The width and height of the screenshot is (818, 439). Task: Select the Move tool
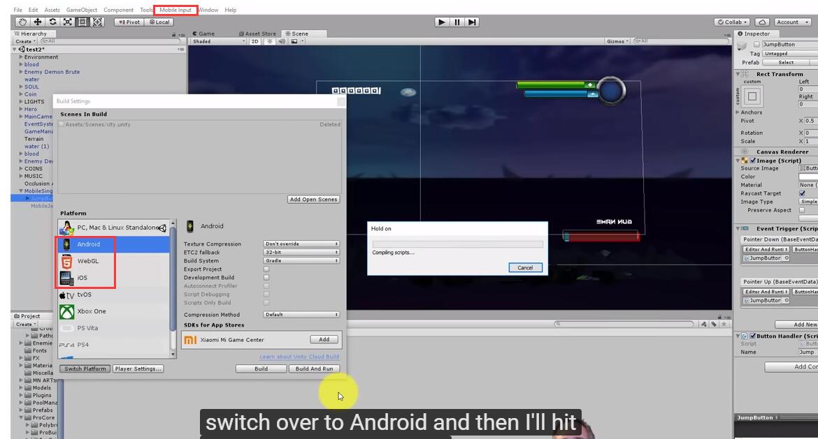pyautogui.click(x=38, y=22)
